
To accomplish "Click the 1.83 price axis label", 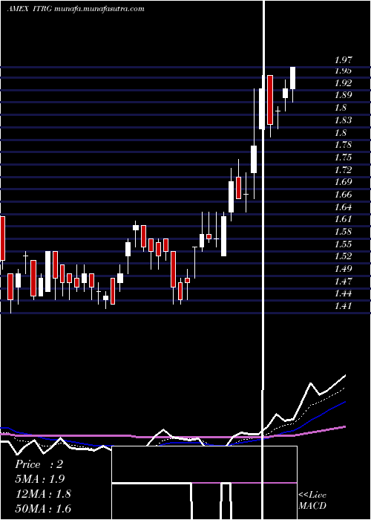I will pyautogui.click(x=343, y=120).
